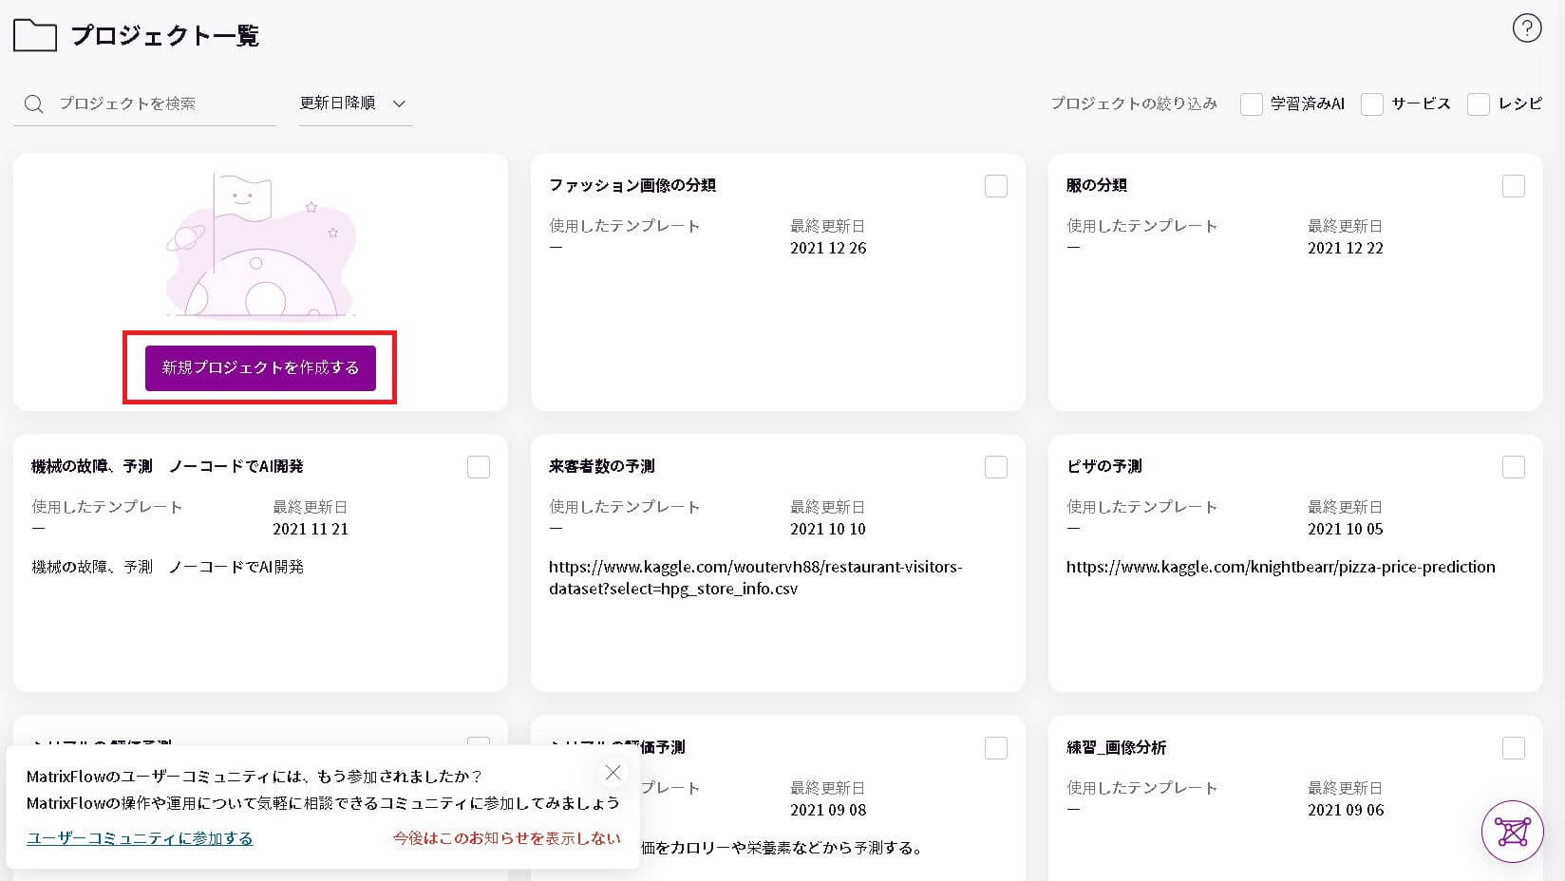The height and width of the screenshot is (881, 1565).
Task: Click the date 2021 09 06
Action: (1346, 810)
